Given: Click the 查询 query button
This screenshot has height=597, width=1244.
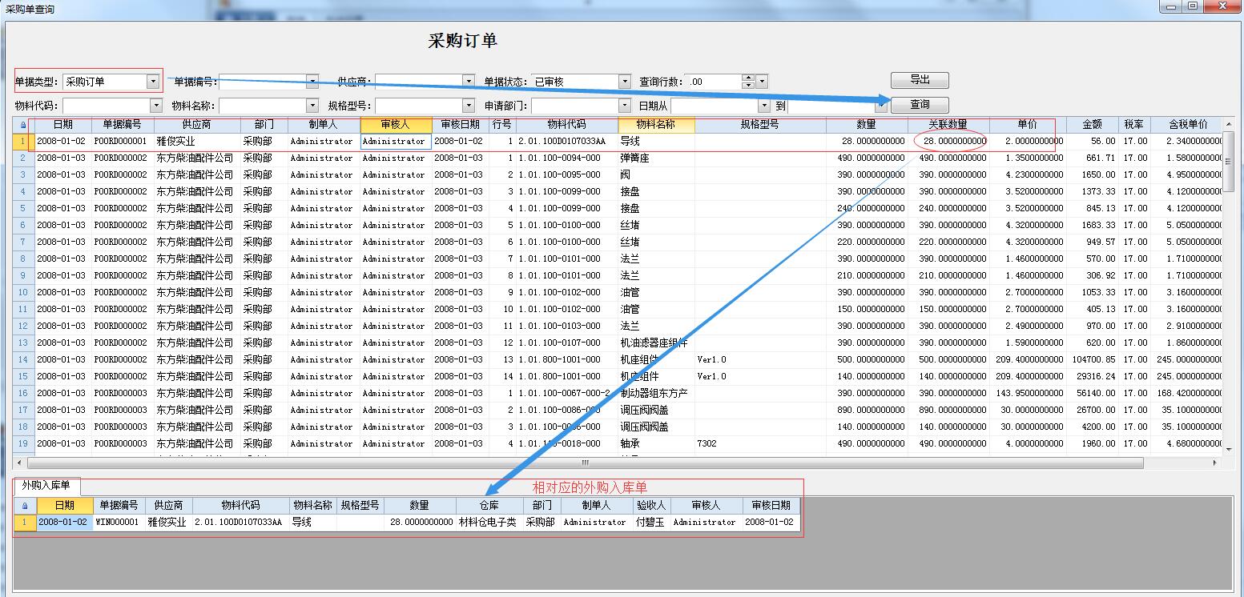Looking at the screenshot, I should [918, 104].
